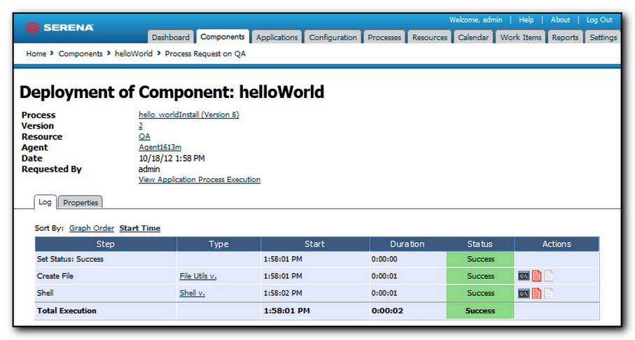Switch to the Processes tab

point(384,37)
